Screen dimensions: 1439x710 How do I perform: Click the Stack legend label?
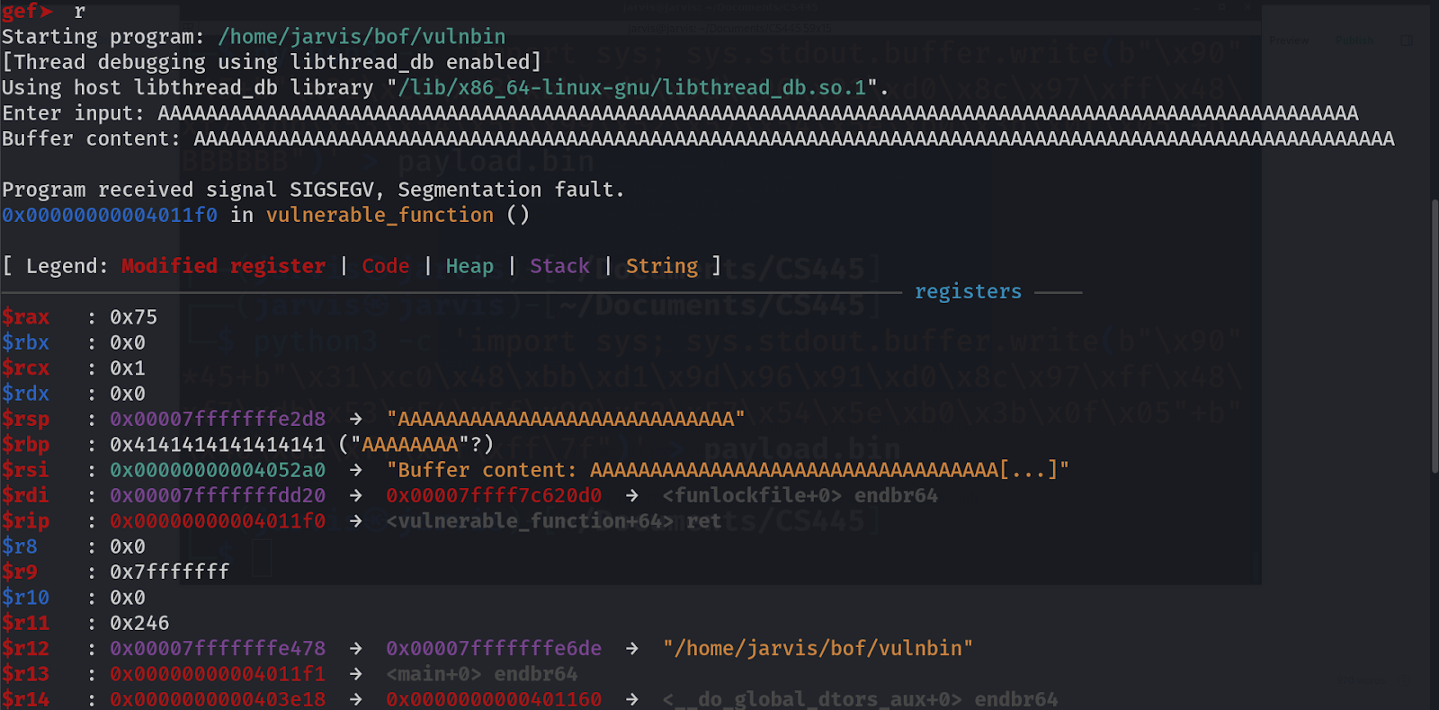pos(559,266)
